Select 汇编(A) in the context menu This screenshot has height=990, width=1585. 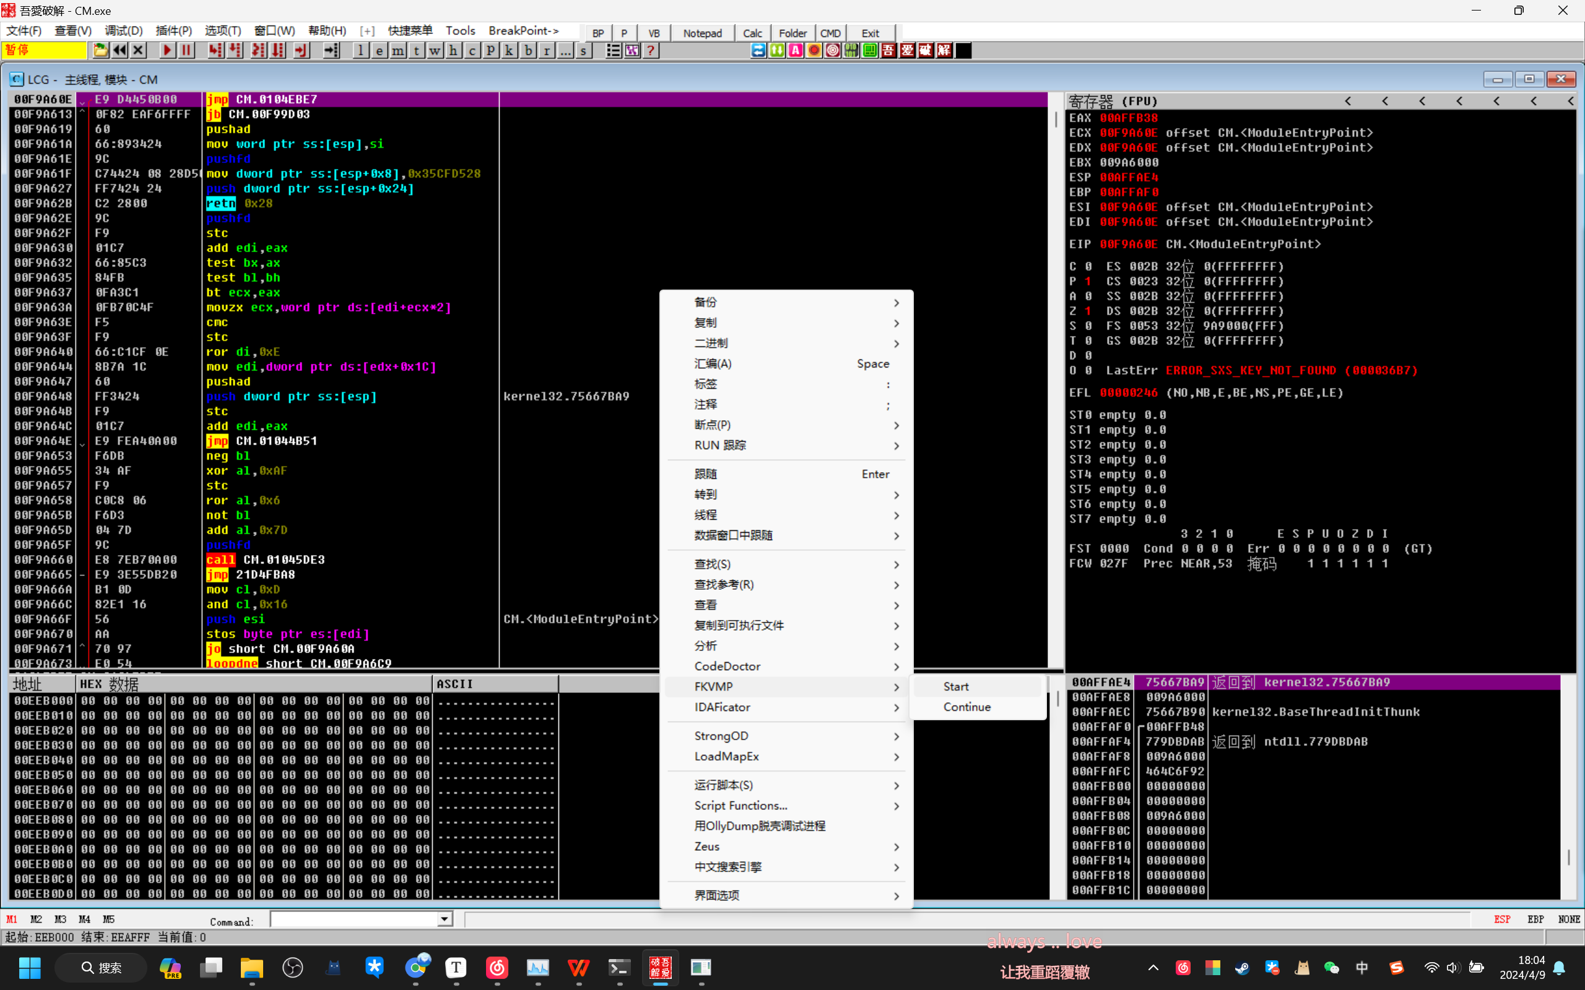tap(786, 363)
